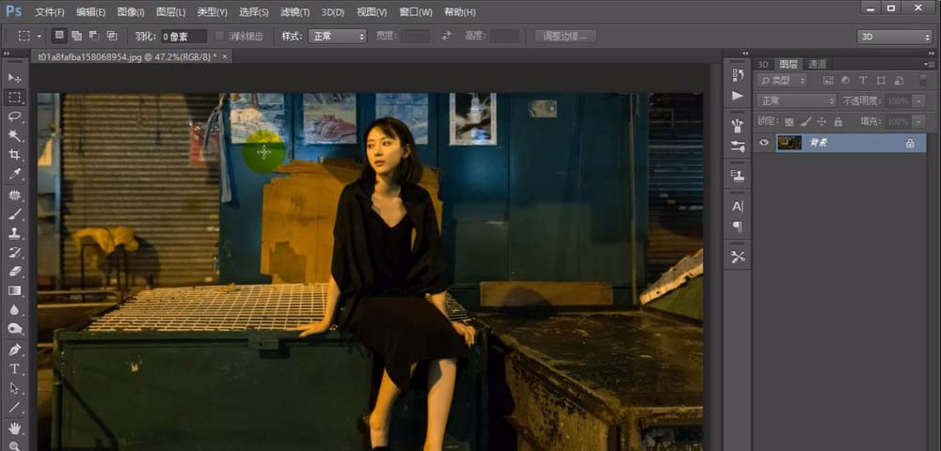Select the Gradient tool
The image size is (941, 451).
[15, 290]
